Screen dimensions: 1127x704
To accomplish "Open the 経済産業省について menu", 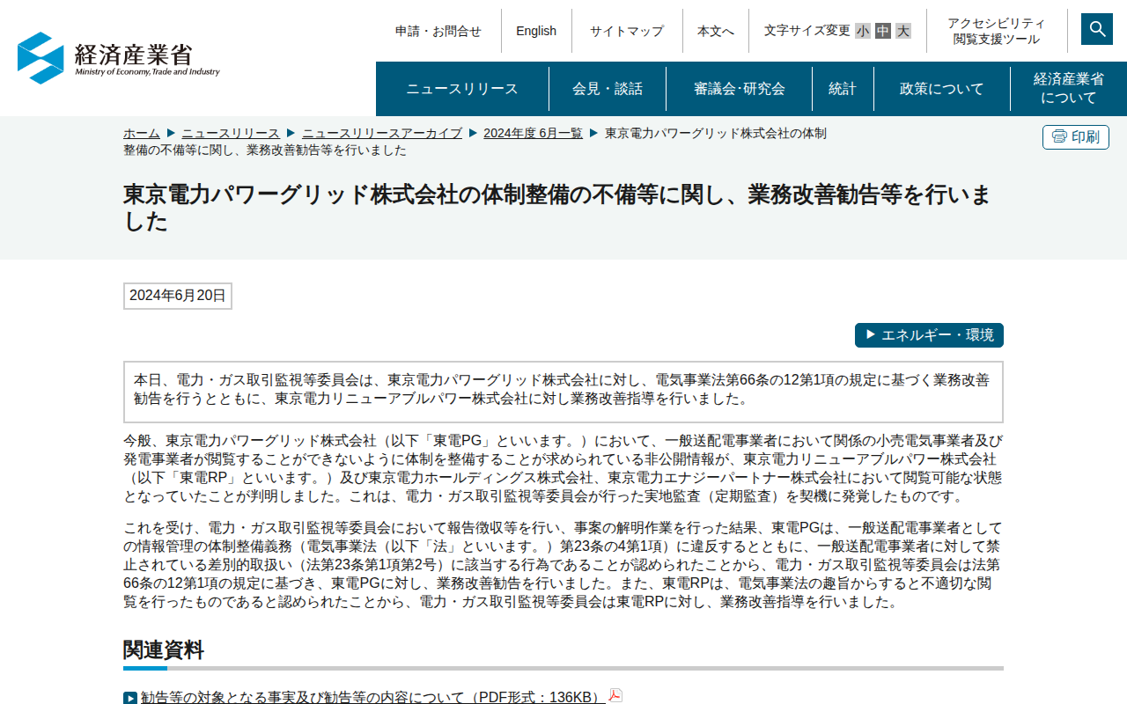I will pos(1069,89).
